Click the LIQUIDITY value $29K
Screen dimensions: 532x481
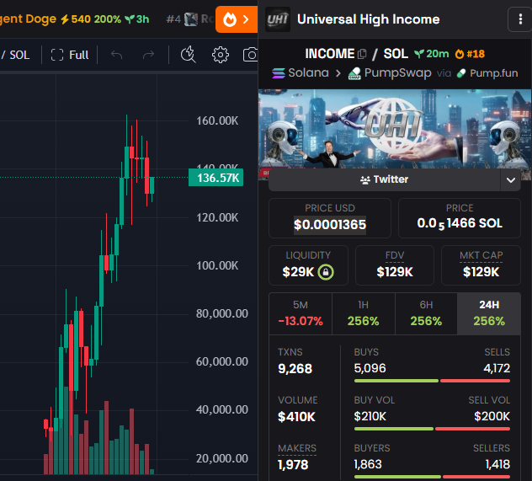pyautogui.click(x=298, y=272)
